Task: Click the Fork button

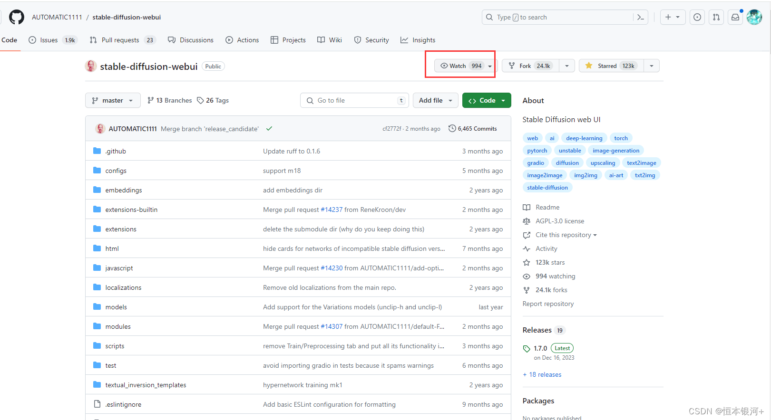Action: (x=531, y=66)
